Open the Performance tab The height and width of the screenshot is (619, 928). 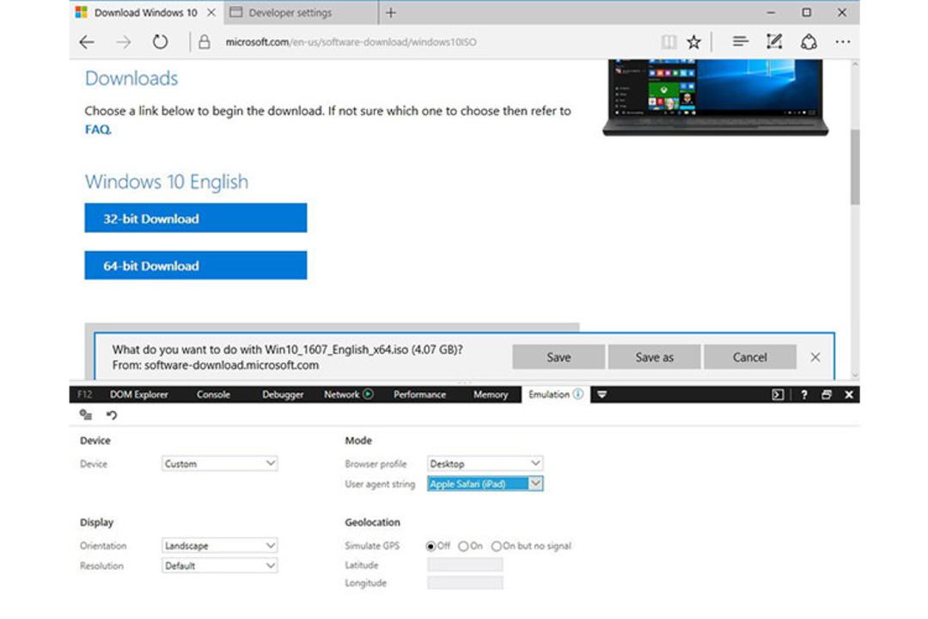(x=419, y=395)
